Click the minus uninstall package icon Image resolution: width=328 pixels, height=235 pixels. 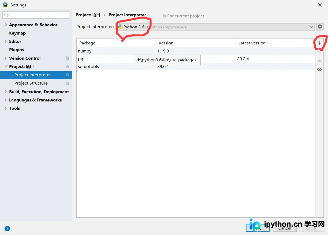(319, 52)
